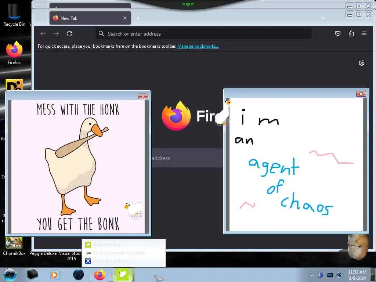This screenshot has width=376, height=282.
Task: Click the Firefox forward arrow
Action: pyautogui.click(x=56, y=34)
